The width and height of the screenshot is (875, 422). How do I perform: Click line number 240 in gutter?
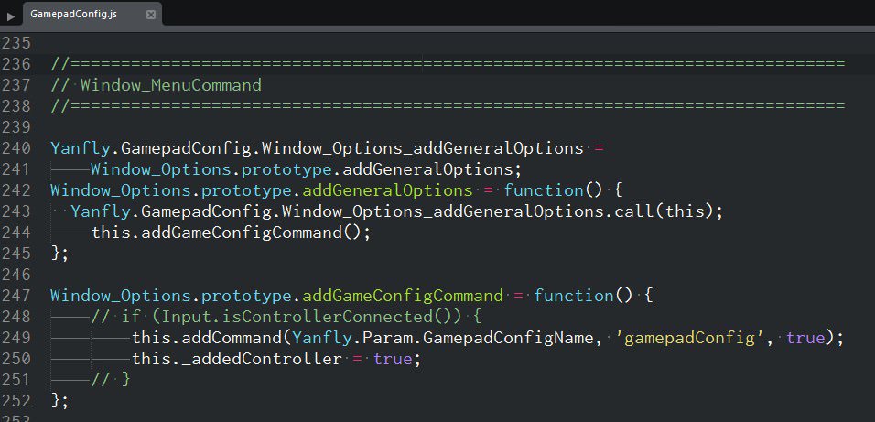(x=16, y=148)
